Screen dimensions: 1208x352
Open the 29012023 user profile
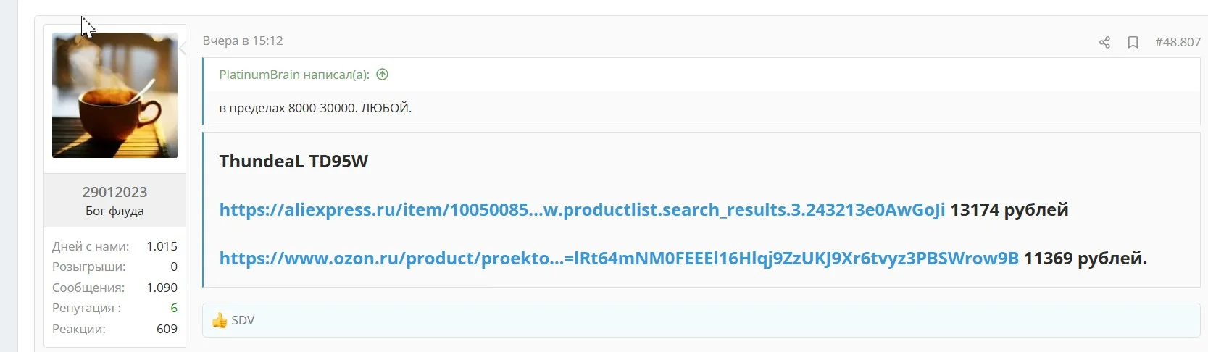tap(114, 192)
